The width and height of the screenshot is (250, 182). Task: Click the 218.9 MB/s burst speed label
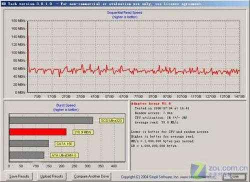(83, 132)
